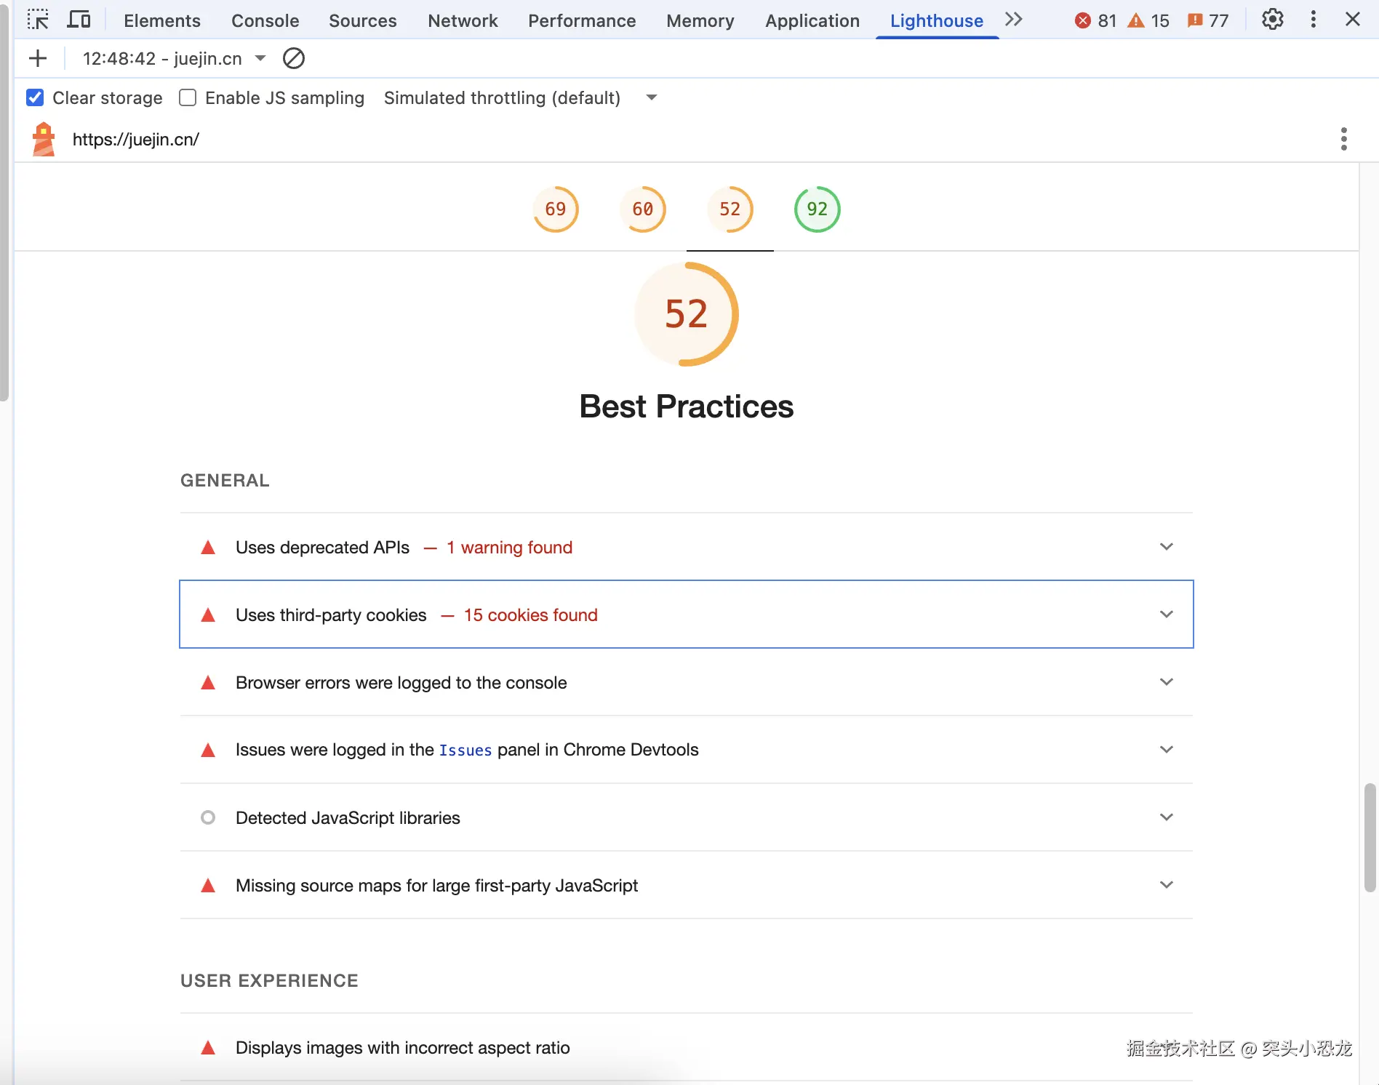Click the red triangle beside Issues were logged
Screen dimensions: 1379x1085
pyautogui.click(x=208, y=750)
